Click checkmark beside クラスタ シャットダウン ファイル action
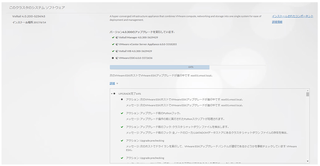 click(122, 127)
